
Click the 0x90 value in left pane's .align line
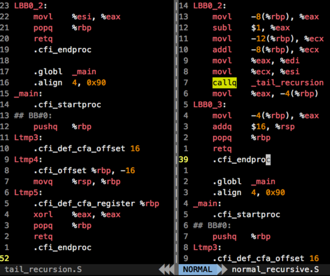(97, 83)
